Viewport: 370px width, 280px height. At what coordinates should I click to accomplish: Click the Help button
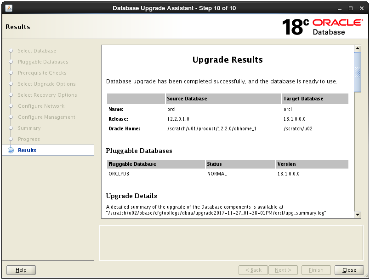point(21,270)
